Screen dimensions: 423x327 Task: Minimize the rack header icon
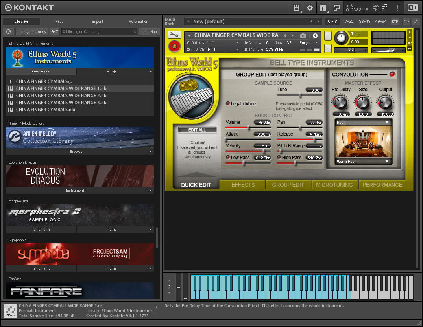pyautogui.click(x=416, y=21)
